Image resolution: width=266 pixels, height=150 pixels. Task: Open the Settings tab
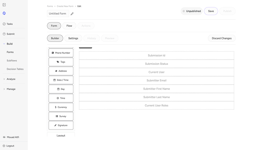[x=73, y=38]
